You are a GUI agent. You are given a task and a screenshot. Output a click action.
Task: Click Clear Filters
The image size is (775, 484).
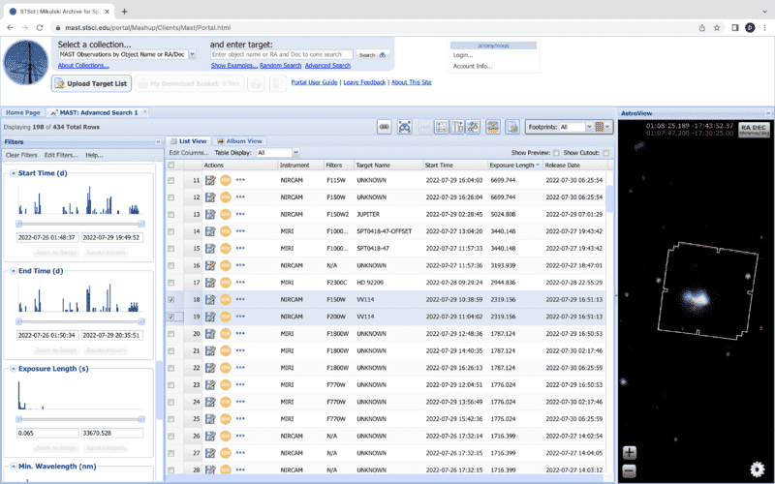point(21,155)
